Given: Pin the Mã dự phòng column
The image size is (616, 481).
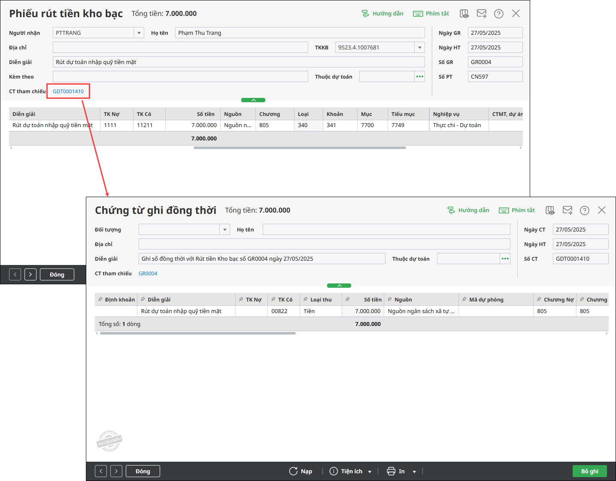Looking at the screenshot, I should tap(464, 299).
